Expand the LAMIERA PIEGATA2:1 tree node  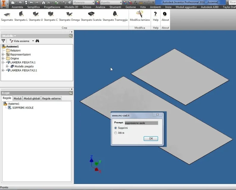(x=3, y=70)
